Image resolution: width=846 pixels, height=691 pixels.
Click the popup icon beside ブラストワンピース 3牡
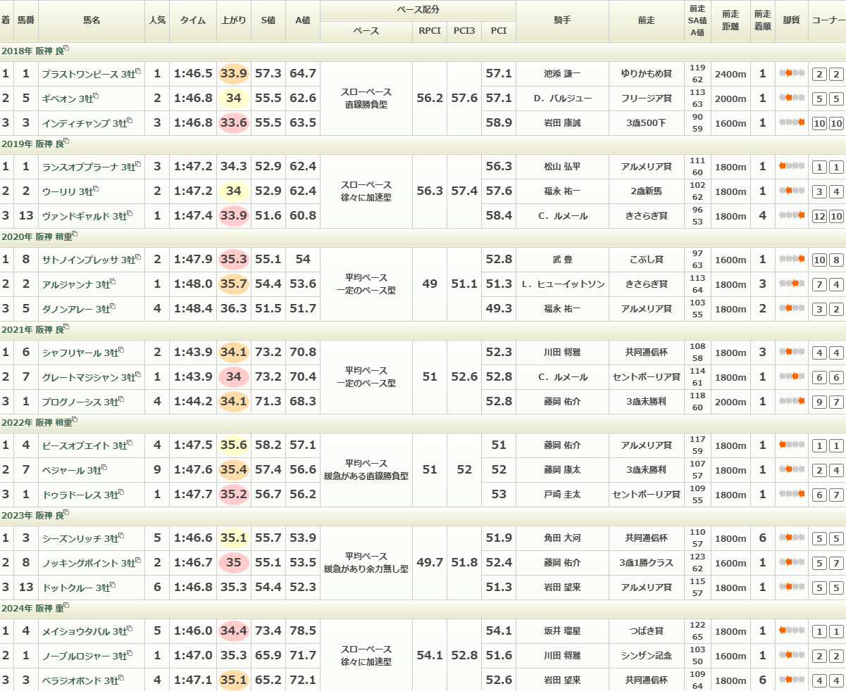[139, 71]
